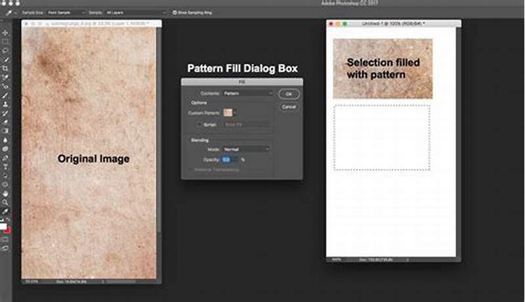525x302 pixels.
Task: Expand Custom Pattern picker arrow
Action: (x=235, y=113)
